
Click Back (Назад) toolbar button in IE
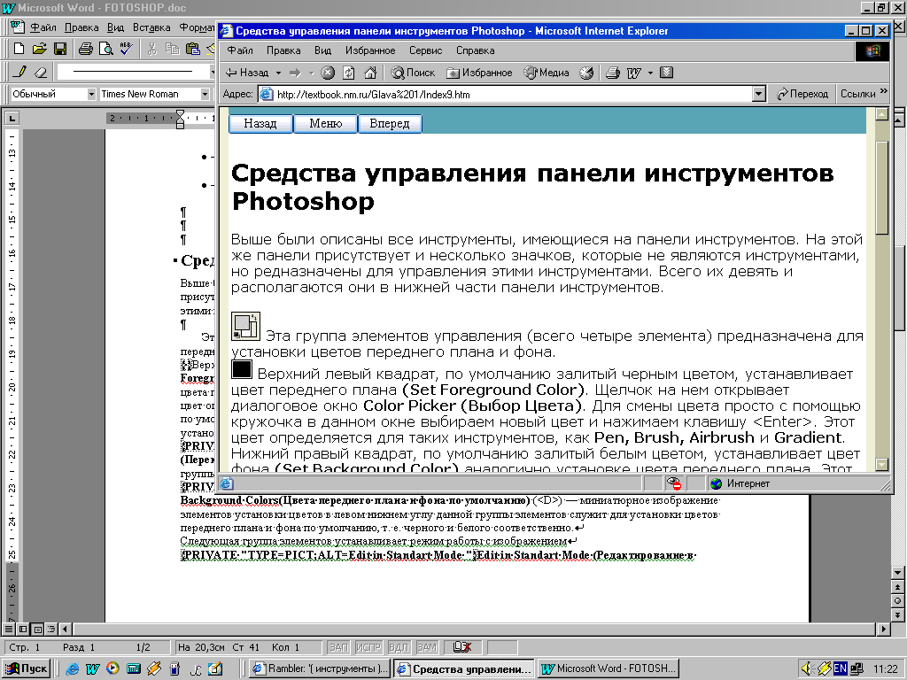point(247,73)
